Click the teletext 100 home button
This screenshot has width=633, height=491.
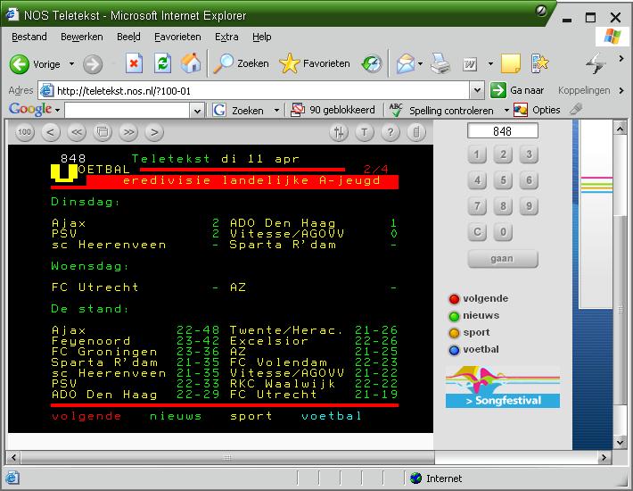click(25, 132)
